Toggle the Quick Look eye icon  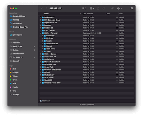point(113,8)
